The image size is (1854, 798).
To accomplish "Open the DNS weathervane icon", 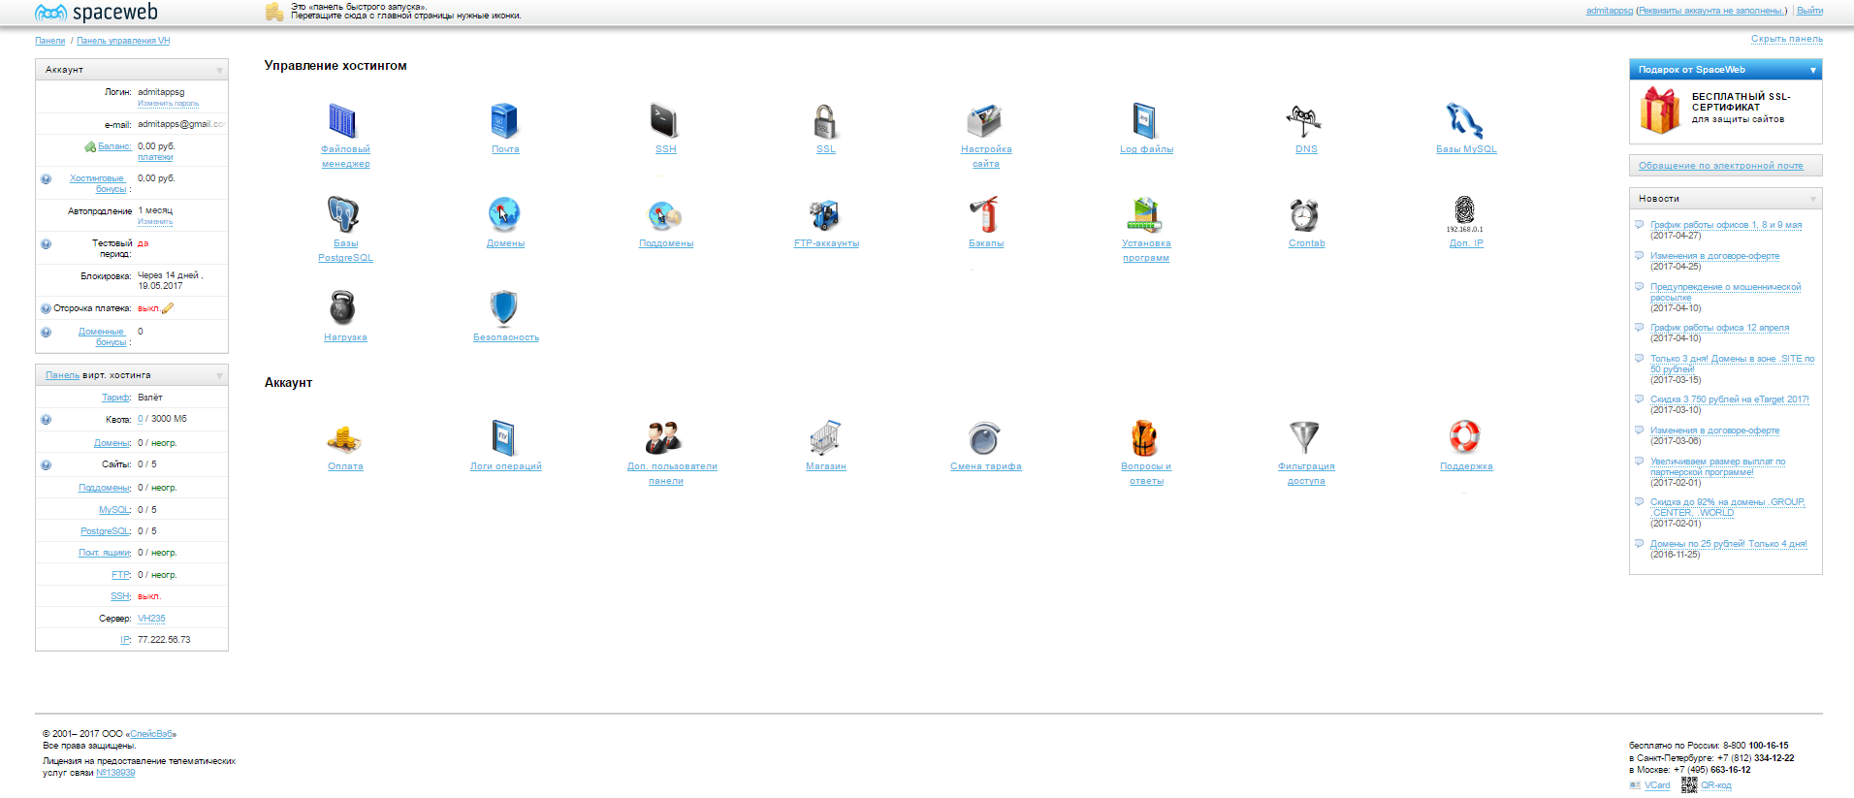I will [x=1305, y=121].
